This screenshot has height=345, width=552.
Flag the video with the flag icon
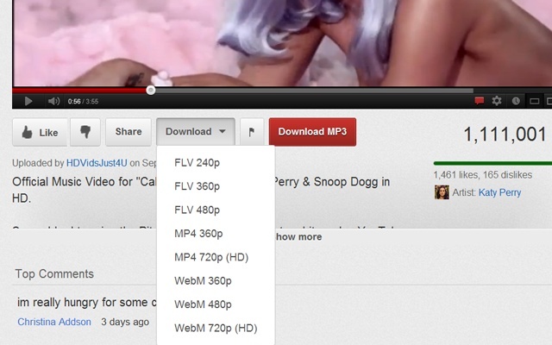pyautogui.click(x=252, y=132)
